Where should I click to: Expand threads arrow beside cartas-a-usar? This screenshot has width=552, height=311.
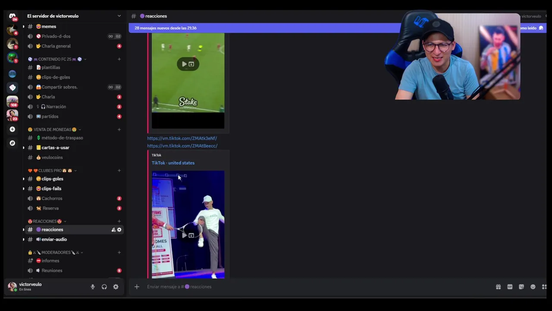tap(23, 148)
